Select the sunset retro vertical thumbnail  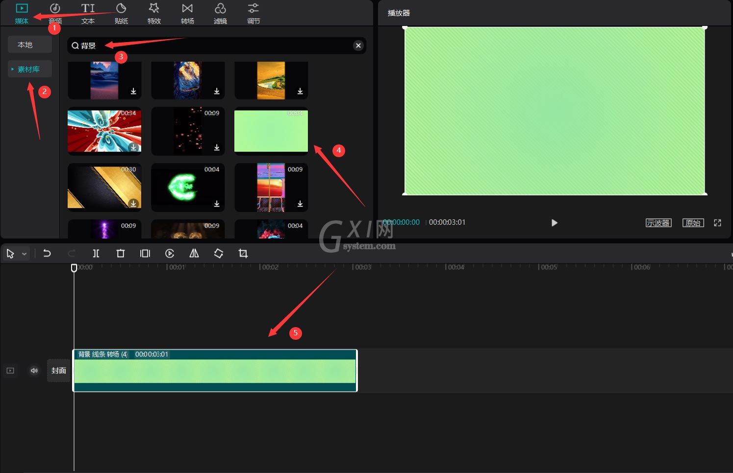pyautogui.click(x=271, y=187)
